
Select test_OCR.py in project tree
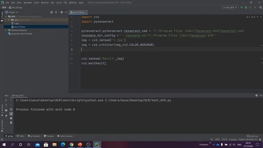click(20, 27)
